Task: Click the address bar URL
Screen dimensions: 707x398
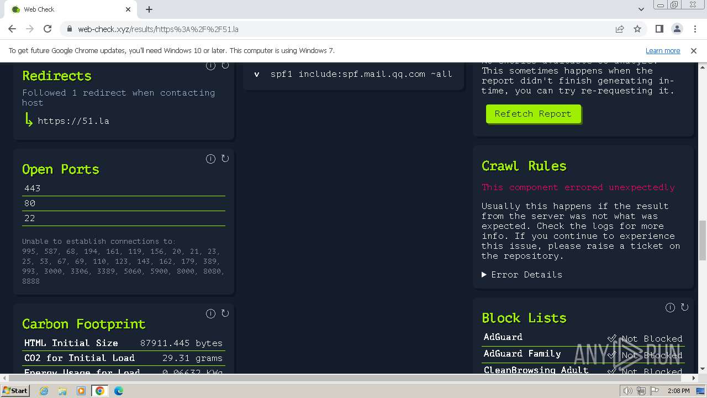Action: click(158, 29)
